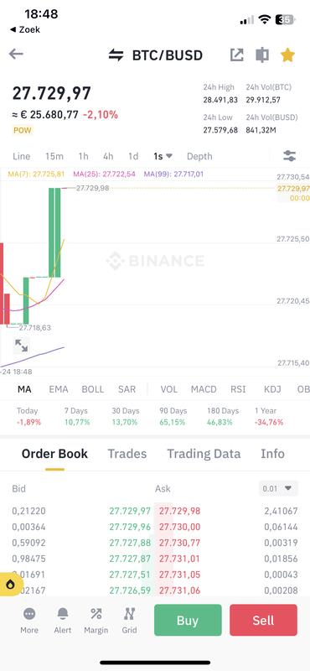Open chart settings sliders icon
The width and height of the screenshot is (310, 671).
coord(290,156)
